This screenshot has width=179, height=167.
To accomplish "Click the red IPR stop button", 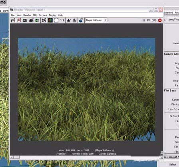I will click(160, 20).
